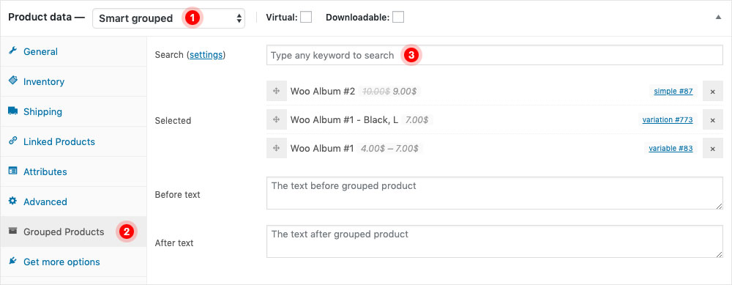Click the move handle for Woo Album #1 - Black, L
Viewport: 732px width, 285px height.
[277, 120]
